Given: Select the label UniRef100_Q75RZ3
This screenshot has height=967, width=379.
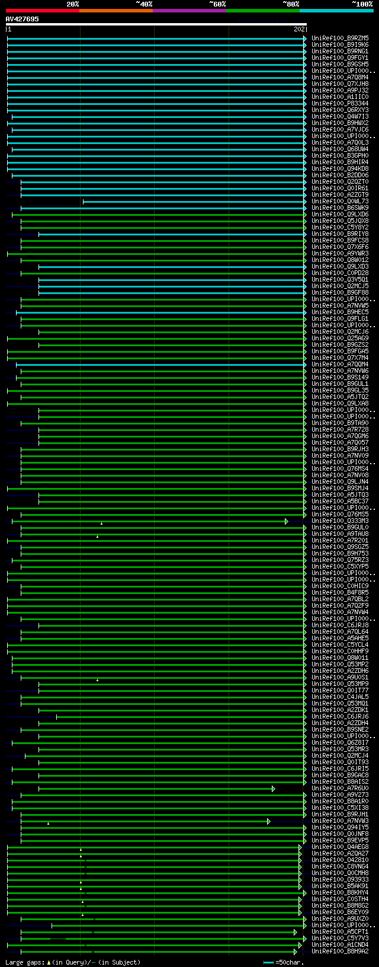Looking at the screenshot, I should [340, 560].
